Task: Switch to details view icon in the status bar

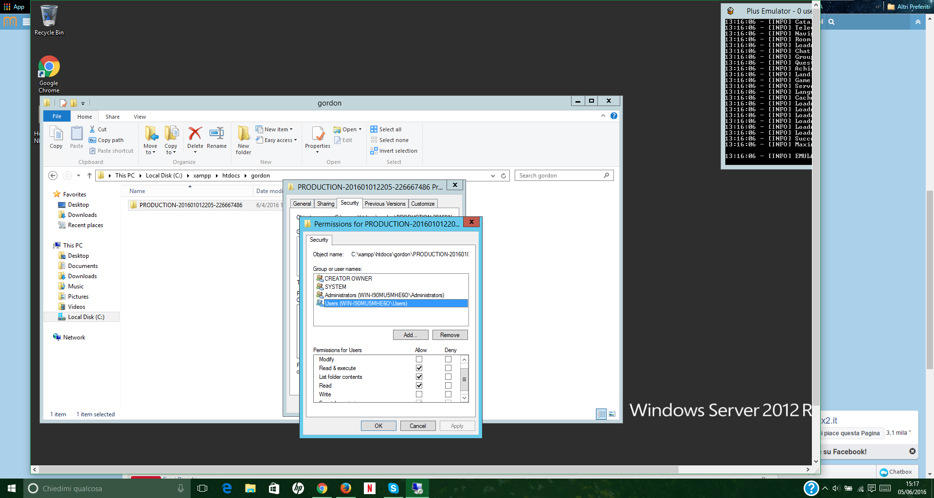Action: (x=601, y=414)
